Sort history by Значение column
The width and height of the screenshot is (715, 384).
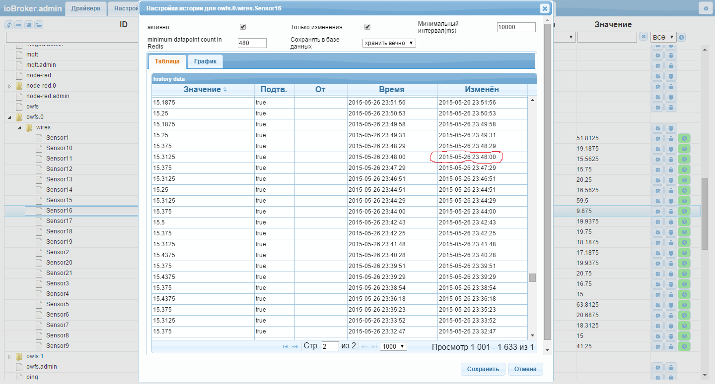(203, 90)
